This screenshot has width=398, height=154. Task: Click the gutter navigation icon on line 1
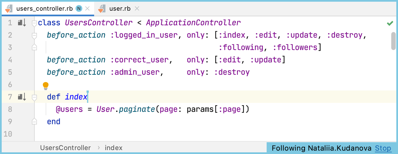22,23
